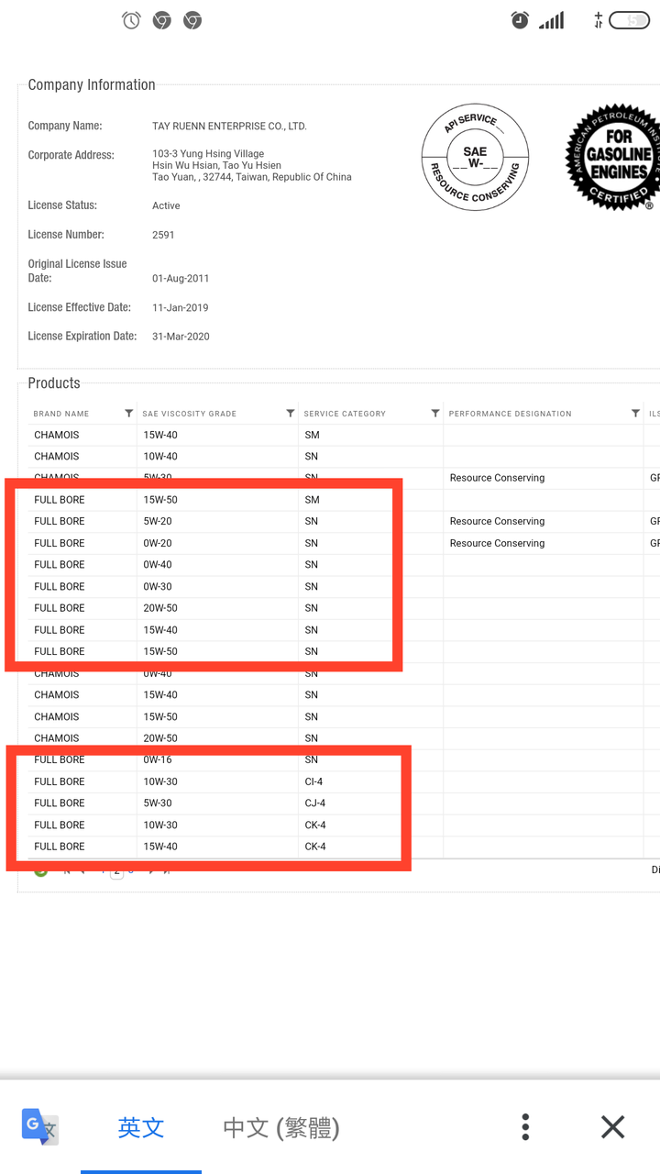Select the license number 2591
The image size is (660, 1174).
[x=163, y=235]
